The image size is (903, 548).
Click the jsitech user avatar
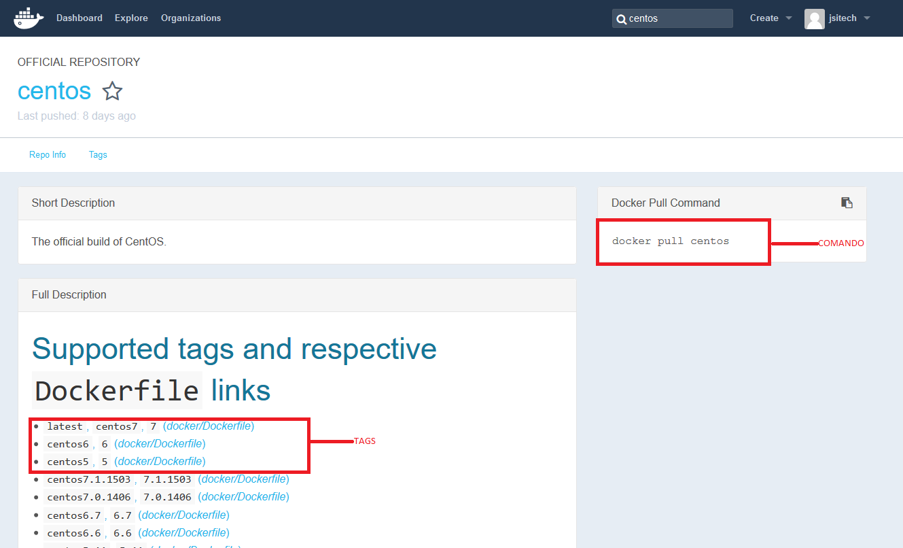point(814,18)
